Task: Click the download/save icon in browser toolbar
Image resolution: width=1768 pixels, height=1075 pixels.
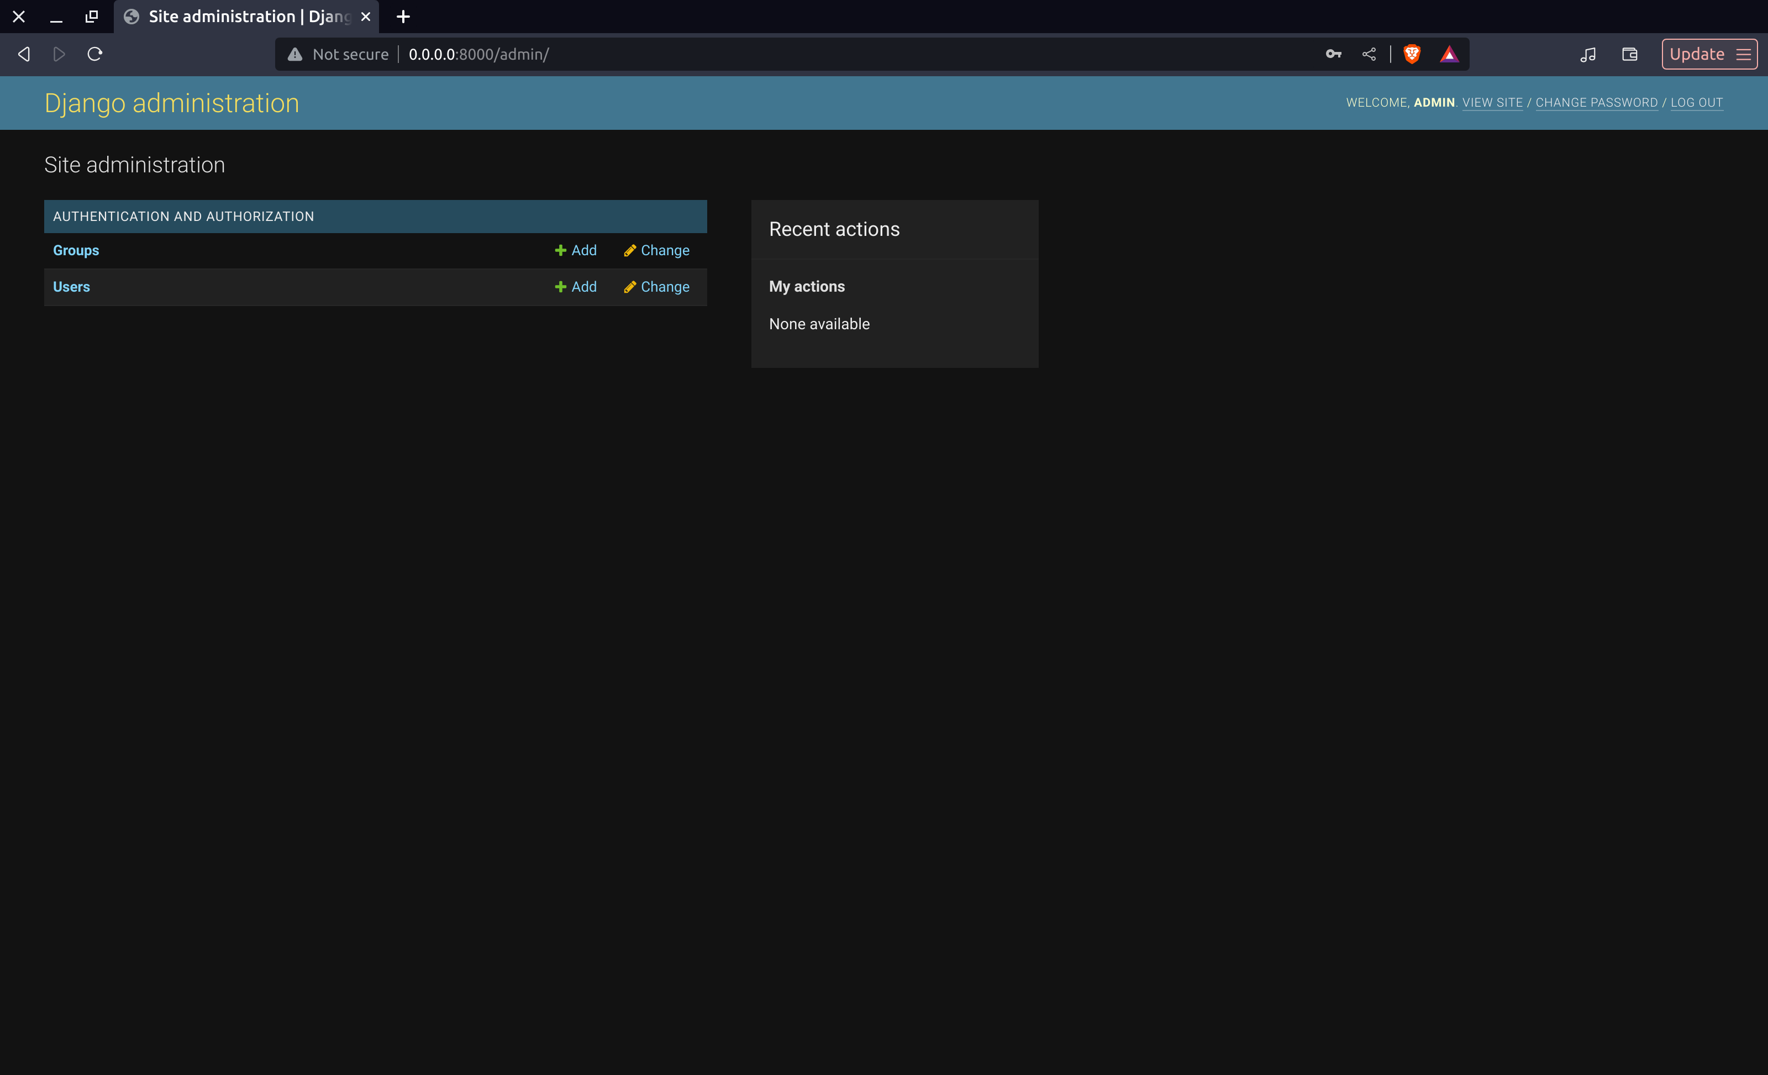Action: [1630, 53]
